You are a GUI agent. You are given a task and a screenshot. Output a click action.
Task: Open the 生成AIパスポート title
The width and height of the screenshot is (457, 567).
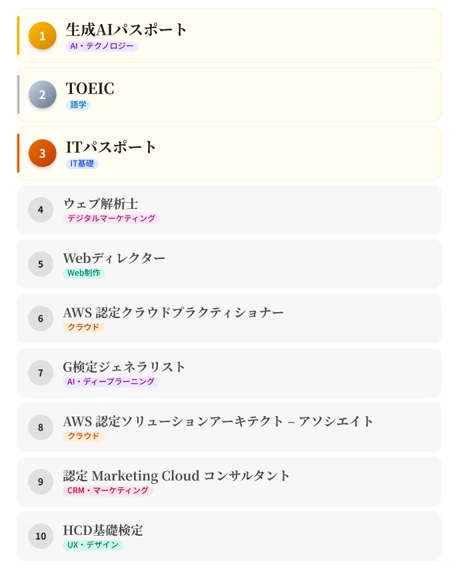(x=126, y=30)
